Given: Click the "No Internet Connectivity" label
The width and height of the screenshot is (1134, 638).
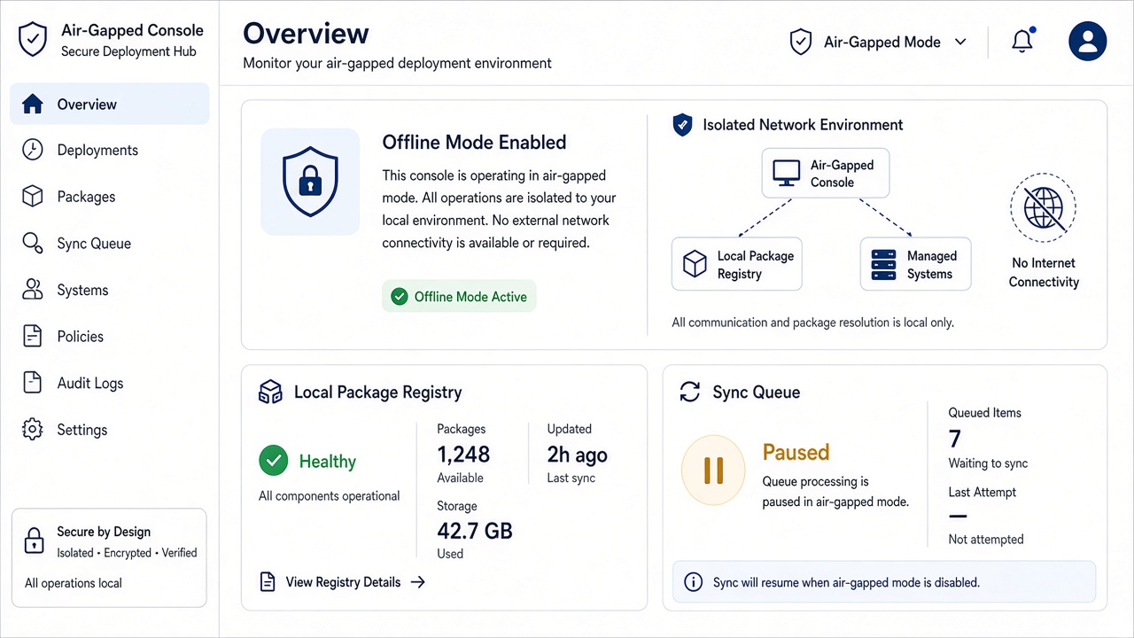Looking at the screenshot, I should tap(1045, 273).
